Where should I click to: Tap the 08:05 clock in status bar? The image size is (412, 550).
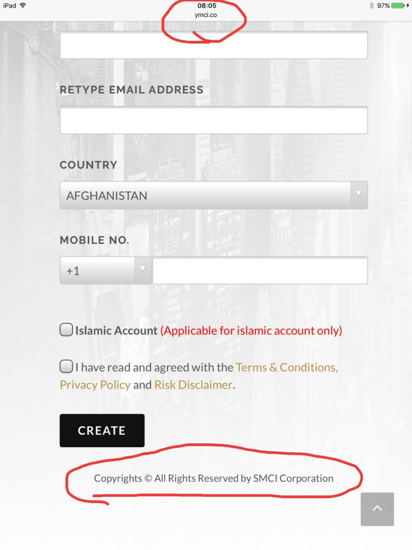pyautogui.click(x=207, y=6)
